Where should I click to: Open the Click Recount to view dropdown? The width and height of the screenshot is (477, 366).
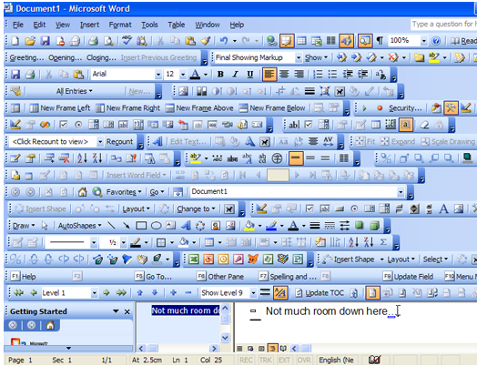(100, 141)
